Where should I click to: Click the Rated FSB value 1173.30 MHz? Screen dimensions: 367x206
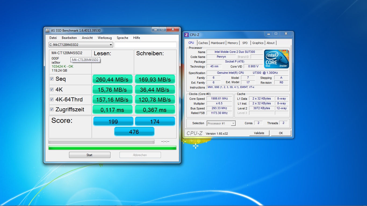(220, 113)
